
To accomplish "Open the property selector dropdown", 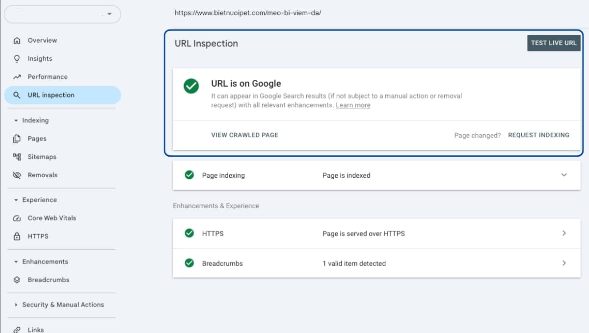I will [62, 14].
